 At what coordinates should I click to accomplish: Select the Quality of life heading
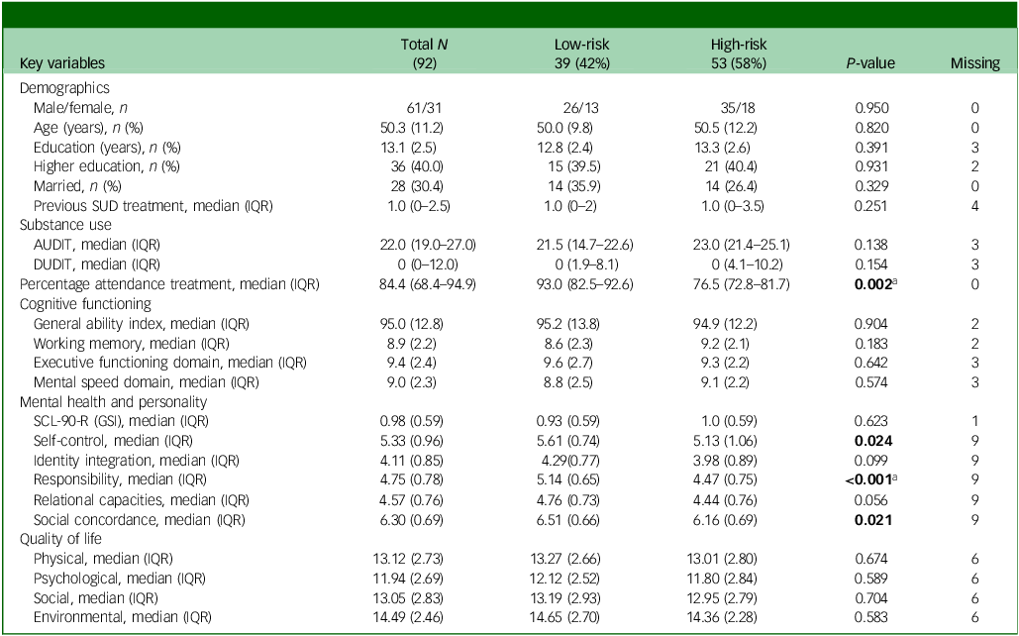click(x=60, y=539)
